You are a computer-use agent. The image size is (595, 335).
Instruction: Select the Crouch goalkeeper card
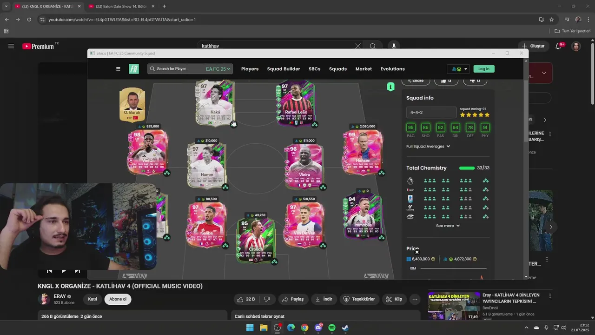[256, 241]
